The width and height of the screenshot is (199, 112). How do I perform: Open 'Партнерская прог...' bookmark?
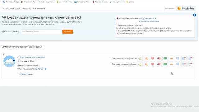coord(100,2)
